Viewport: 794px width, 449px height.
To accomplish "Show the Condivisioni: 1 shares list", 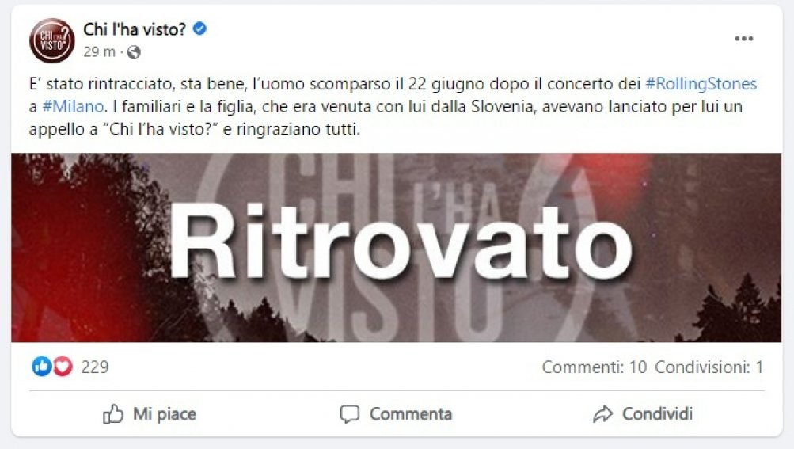I will coord(709,367).
